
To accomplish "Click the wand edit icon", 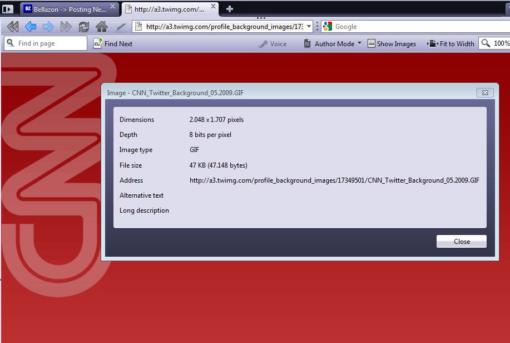I will point(121,27).
